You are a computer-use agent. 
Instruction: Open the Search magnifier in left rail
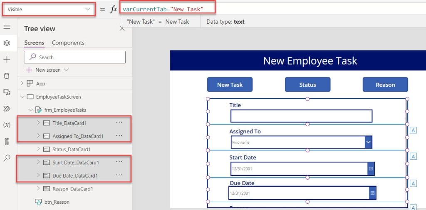point(7,158)
